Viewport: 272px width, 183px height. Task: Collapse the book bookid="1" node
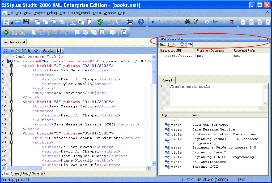pyautogui.click(x=11, y=66)
